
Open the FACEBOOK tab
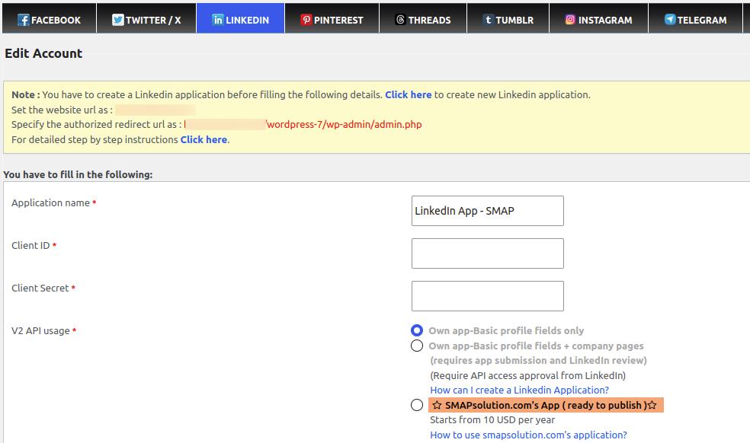(50, 18)
